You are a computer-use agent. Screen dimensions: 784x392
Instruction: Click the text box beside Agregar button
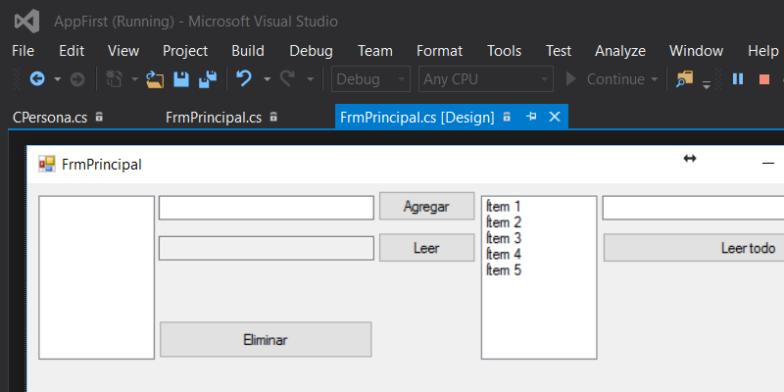(266, 208)
